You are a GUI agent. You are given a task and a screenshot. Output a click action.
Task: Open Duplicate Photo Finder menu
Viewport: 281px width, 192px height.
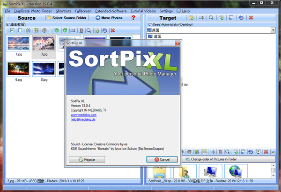point(33,11)
